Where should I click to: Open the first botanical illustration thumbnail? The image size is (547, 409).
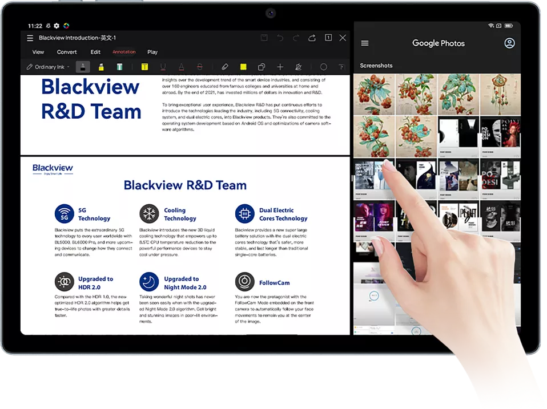[374, 94]
